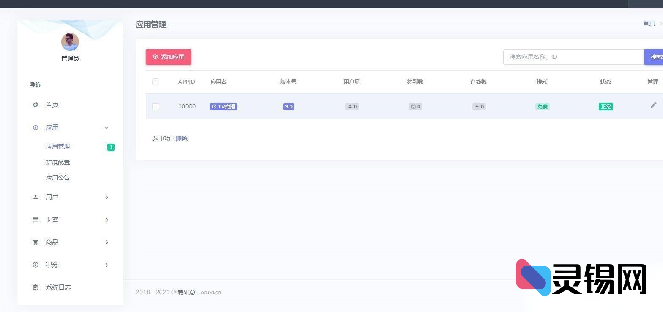Open the 扩展配置 submenu item
This screenshot has width=663, height=312.
[58, 162]
